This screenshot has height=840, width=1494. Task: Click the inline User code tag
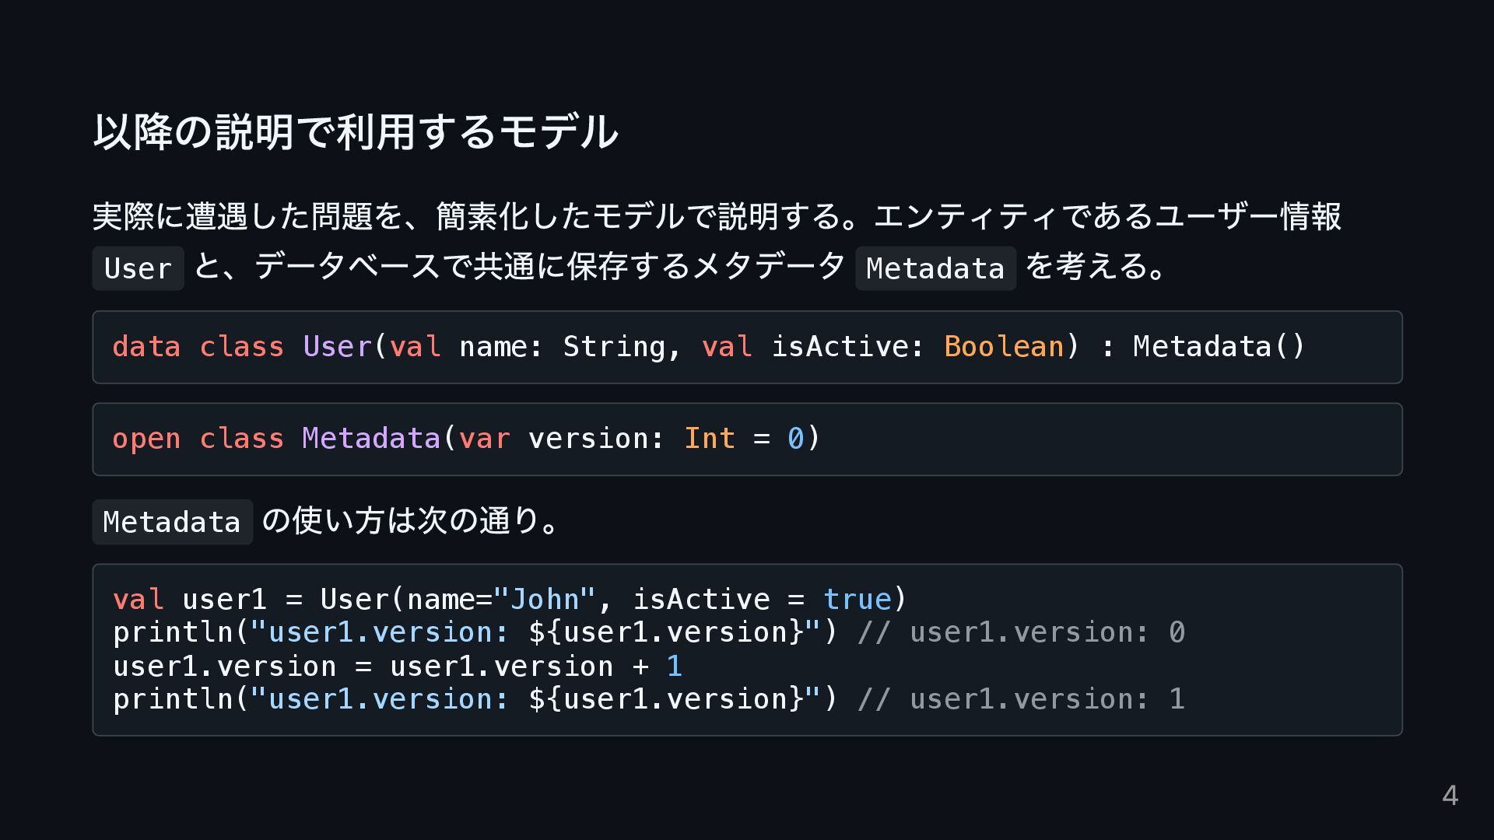[138, 268]
